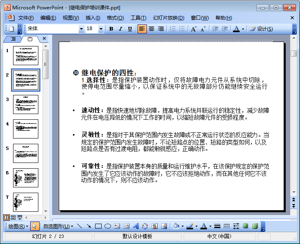
Task: Increase indent level icon
Action: [x=224, y=29]
